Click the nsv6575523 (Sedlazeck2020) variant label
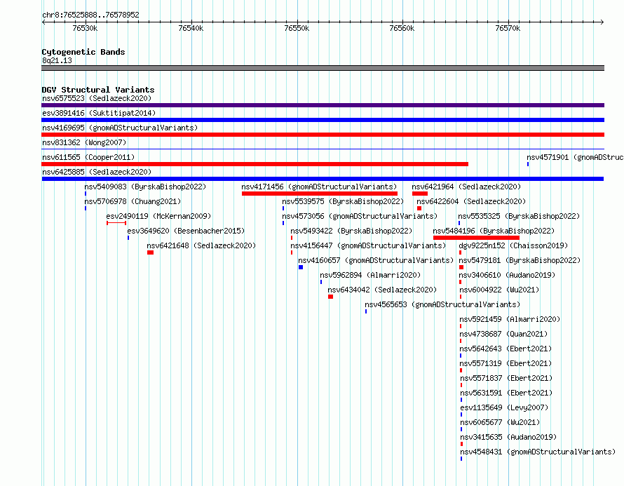The image size is (624, 486). pyautogui.click(x=97, y=98)
